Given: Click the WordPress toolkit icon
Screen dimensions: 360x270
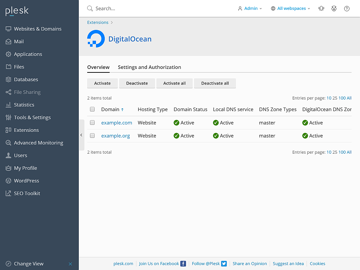Looking at the screenshot, I should coord(8,181).
